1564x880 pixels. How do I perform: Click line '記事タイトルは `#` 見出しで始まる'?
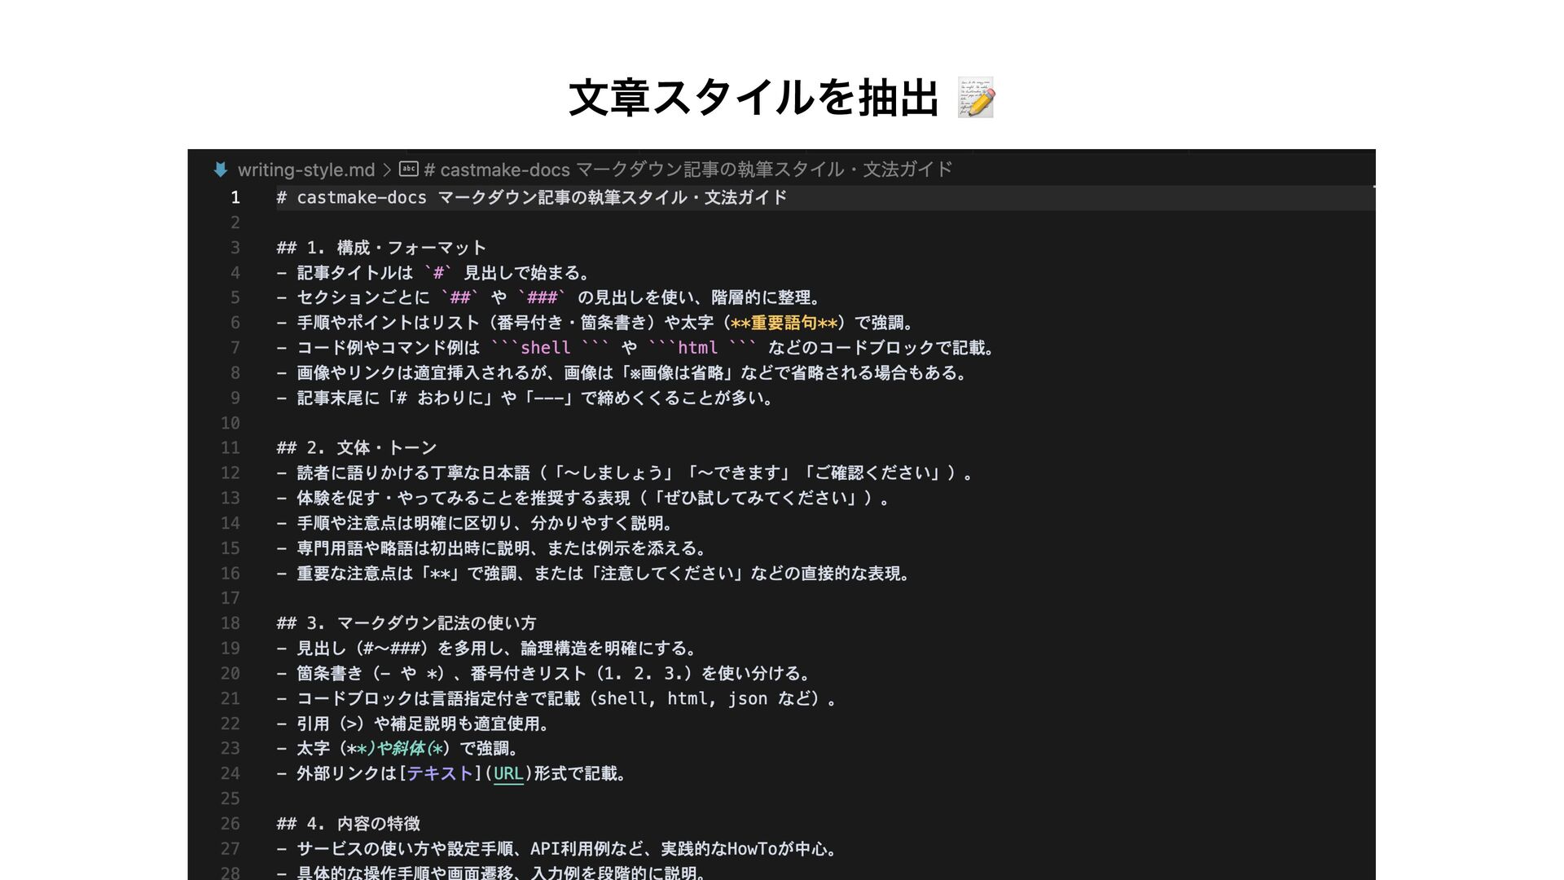coord(433,273)
